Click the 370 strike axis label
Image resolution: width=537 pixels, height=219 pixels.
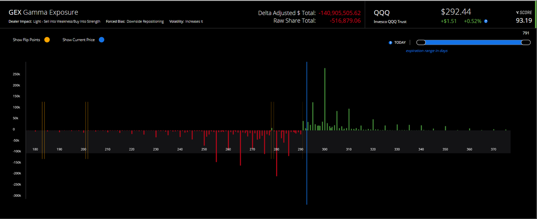494,149
